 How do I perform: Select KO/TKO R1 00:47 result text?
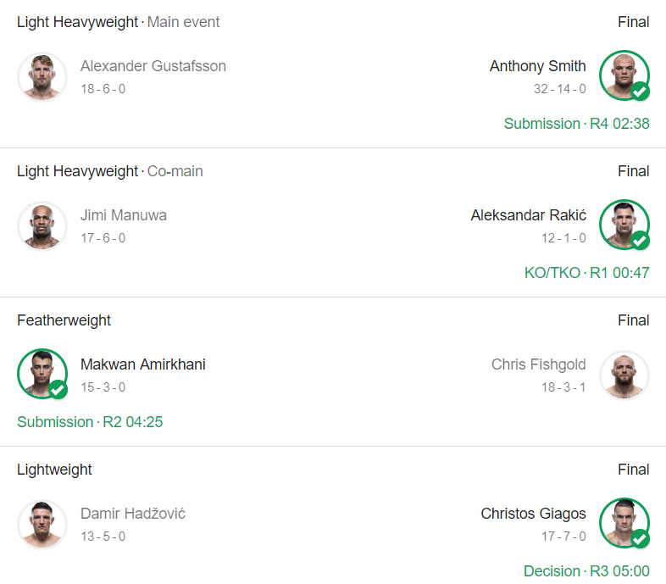tap(586, 273)
